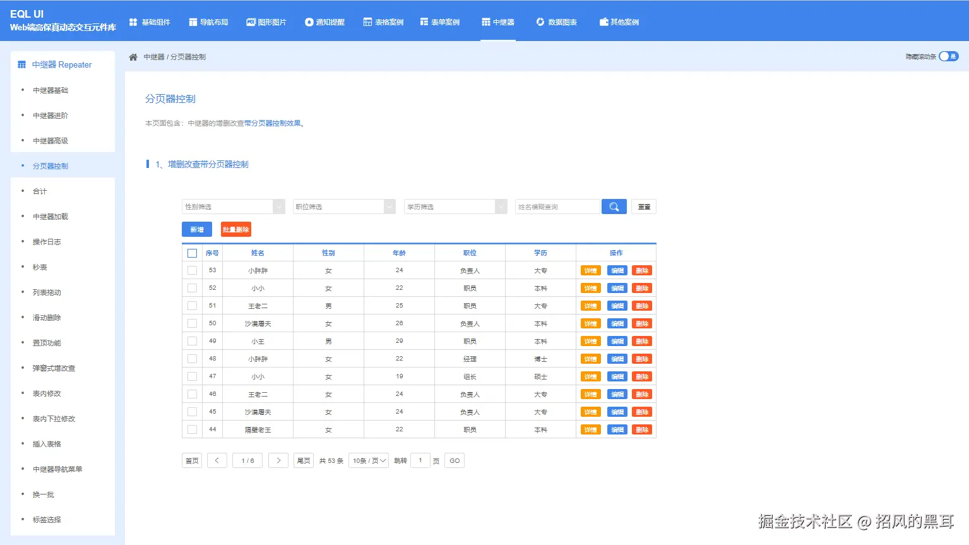Click the orange 批量删除 button

[236, 229]
